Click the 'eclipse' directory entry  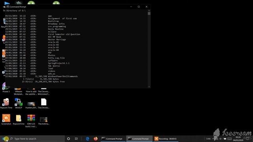(x=52, y=32)
